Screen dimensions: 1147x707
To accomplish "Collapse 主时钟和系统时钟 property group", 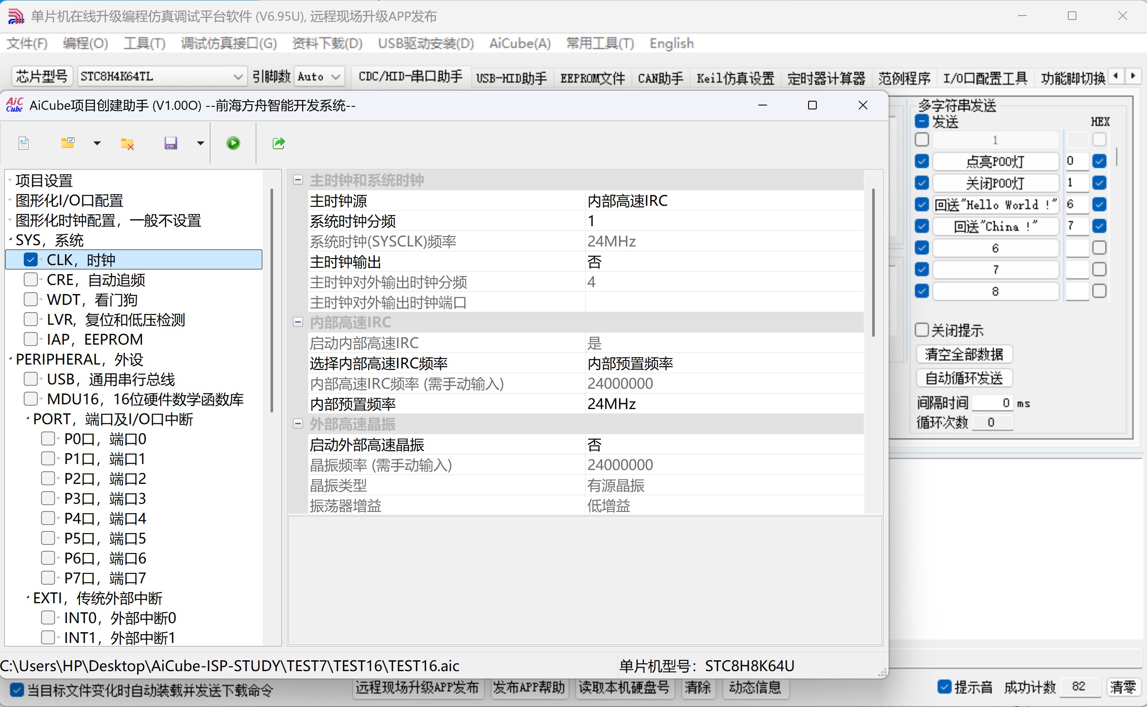I will (x=298, y=180).
